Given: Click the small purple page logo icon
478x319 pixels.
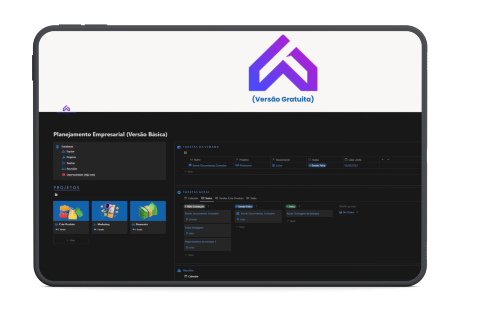Looking at the screenshot, I should click(x=66, y=108).
